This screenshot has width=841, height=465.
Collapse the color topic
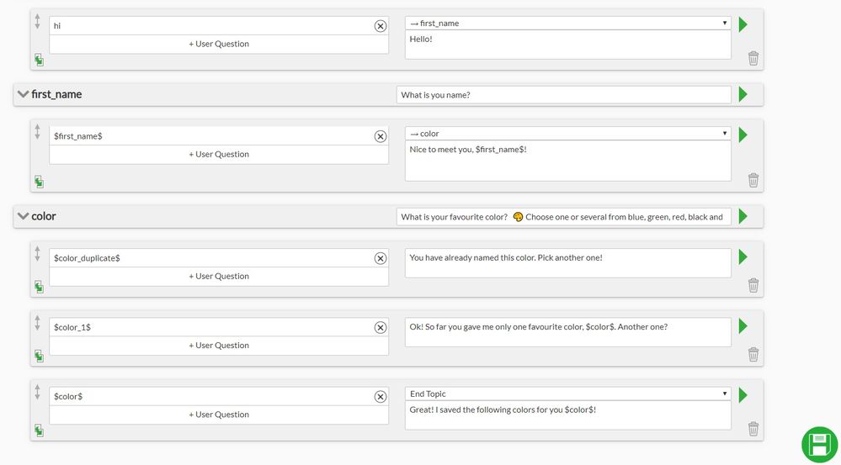tap(23, 216)
